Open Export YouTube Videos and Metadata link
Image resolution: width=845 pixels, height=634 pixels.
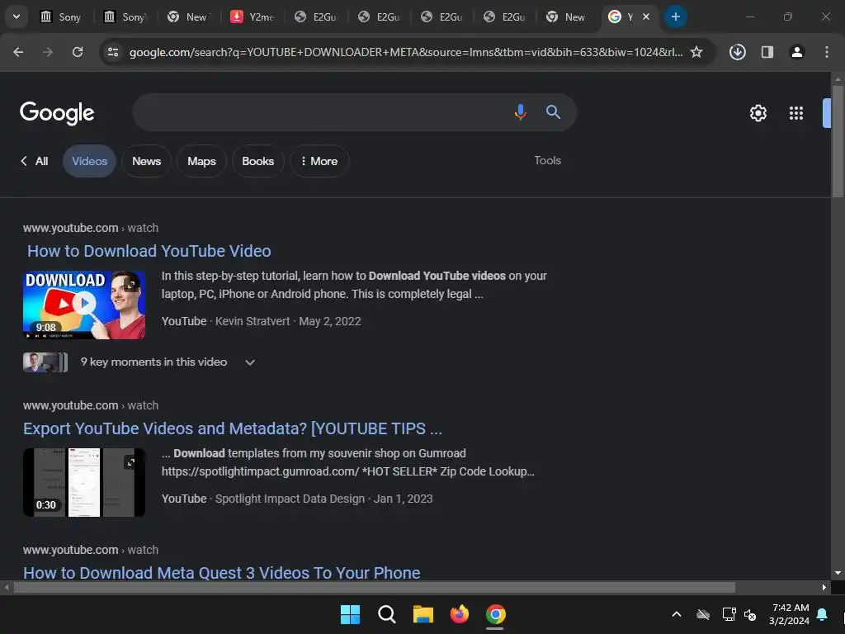click(233, 428)
